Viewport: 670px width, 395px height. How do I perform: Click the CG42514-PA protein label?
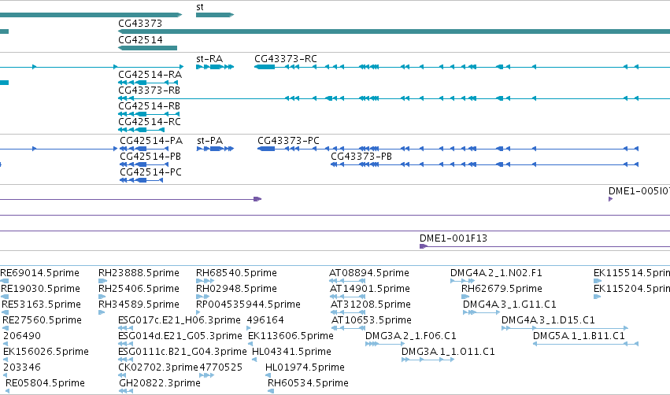pos(151,141)
